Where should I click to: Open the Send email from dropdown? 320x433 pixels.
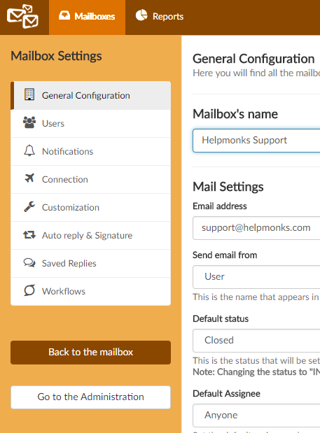click(256, 277)
